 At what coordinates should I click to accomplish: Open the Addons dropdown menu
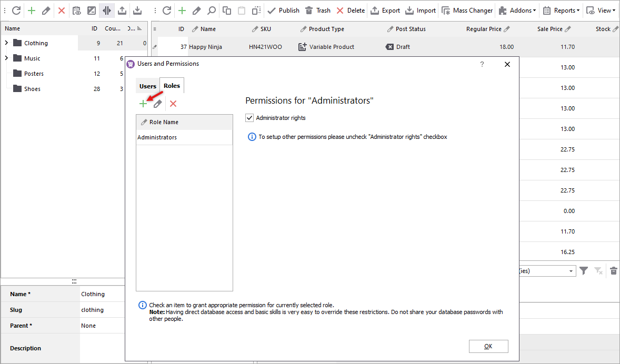pyautogui.click(x=516, y=11)
